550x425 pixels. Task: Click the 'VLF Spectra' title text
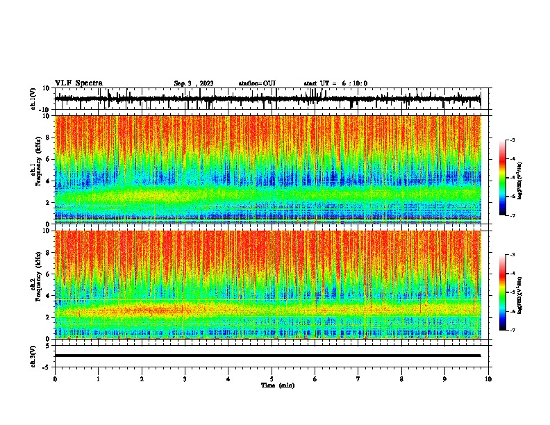point(78,83)
